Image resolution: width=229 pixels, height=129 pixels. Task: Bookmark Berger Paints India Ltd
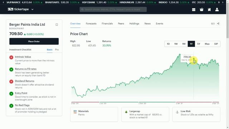[57, 25]
